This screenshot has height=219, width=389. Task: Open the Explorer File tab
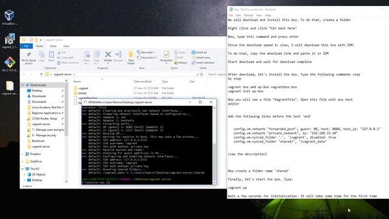[26, 46]
